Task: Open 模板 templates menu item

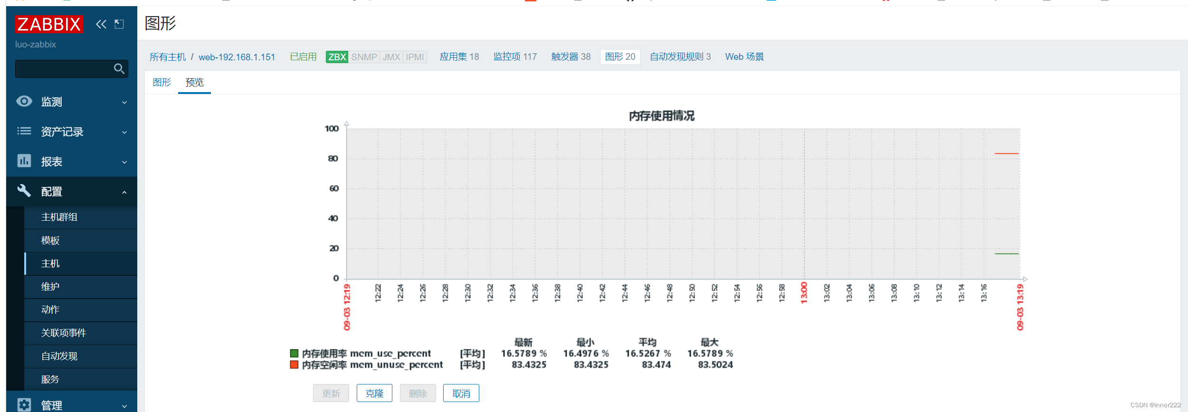Action: click(81, 241)
